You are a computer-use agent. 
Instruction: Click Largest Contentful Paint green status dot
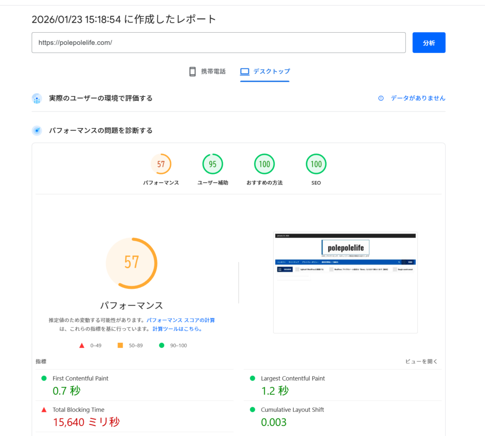point(252,378)
